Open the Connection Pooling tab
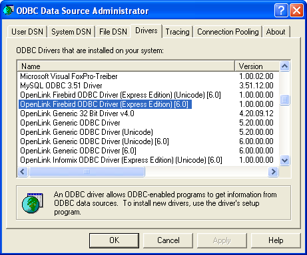Image resolution: width=307 pixels, height=255 pixels. [x=228, y=32]
